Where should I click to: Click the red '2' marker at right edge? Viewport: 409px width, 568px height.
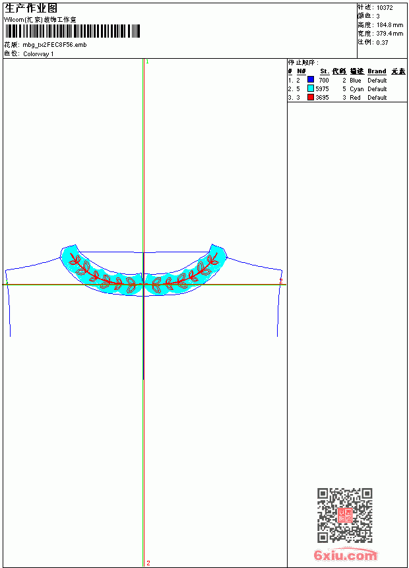pos(280,281)
